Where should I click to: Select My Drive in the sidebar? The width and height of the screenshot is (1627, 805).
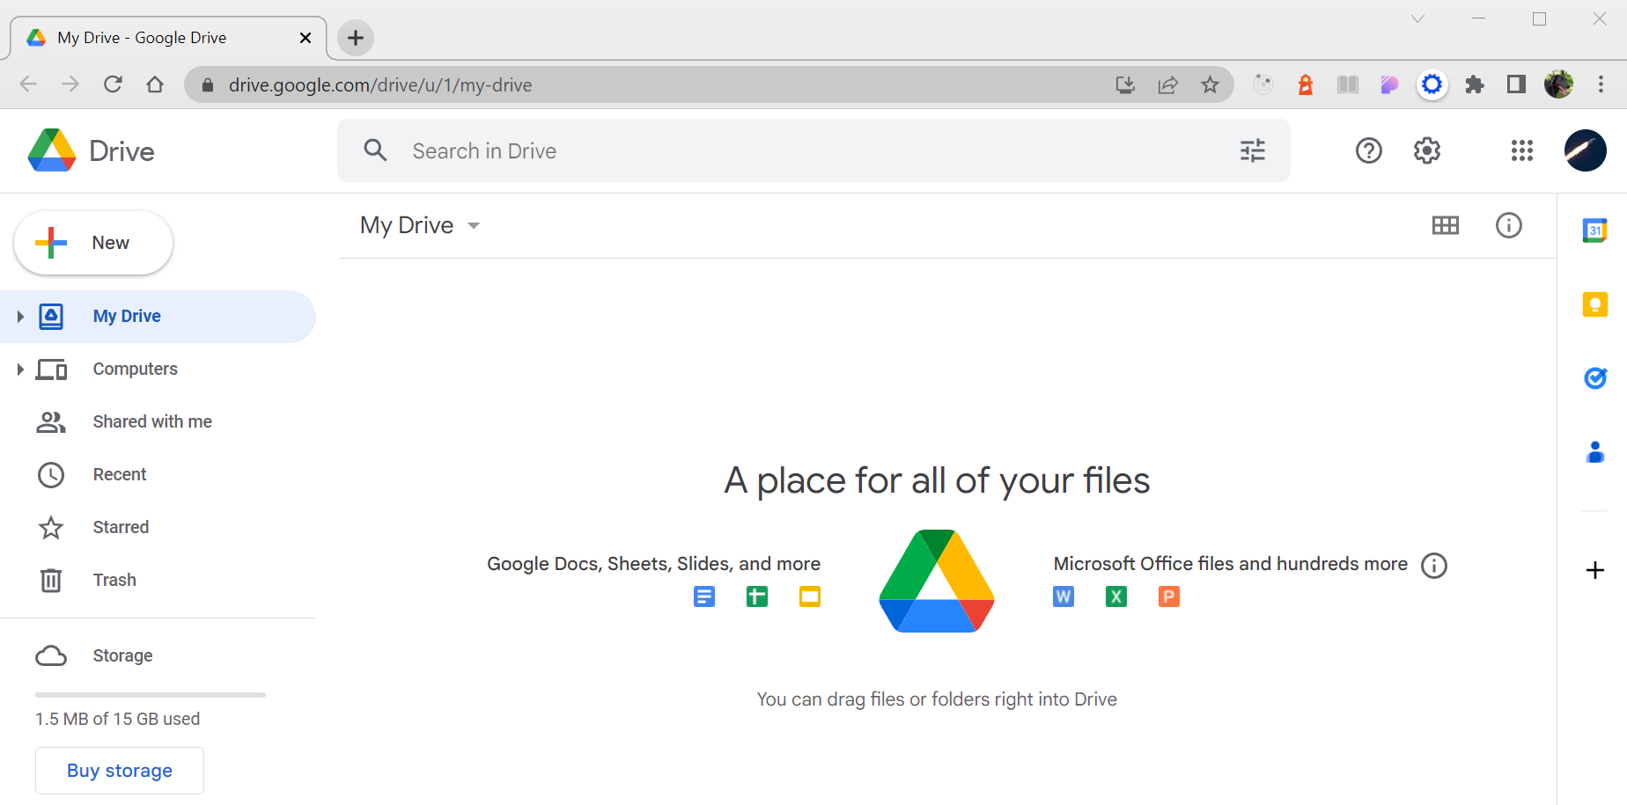click(158, 317)
